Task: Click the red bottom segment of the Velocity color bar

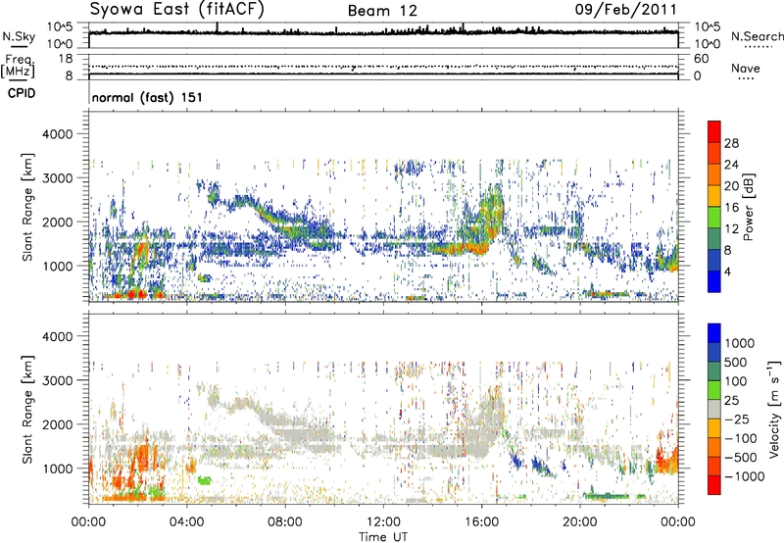Action: click(x=714, y=485)
